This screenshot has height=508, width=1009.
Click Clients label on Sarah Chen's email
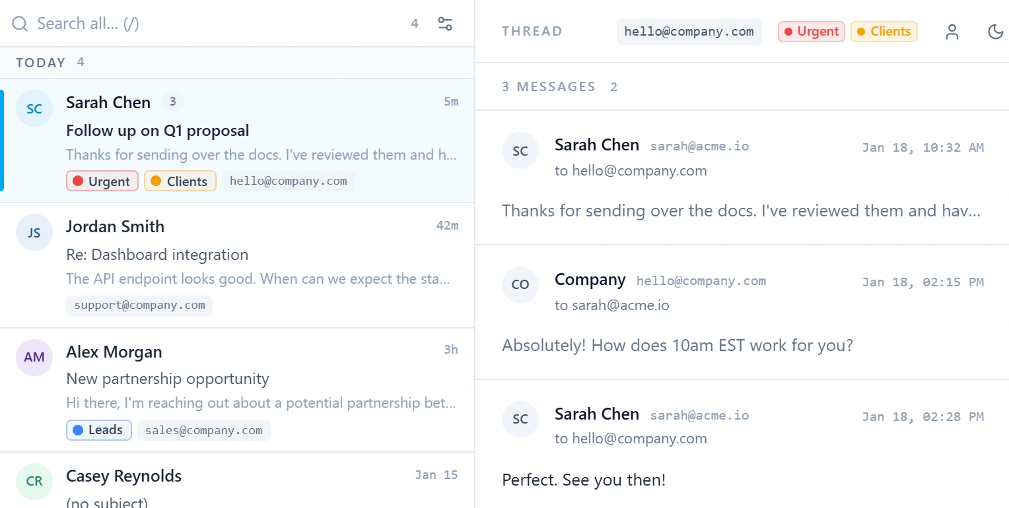(x=180, y=181)
